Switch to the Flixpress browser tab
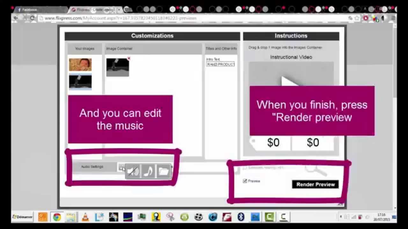The height and width of the screenshot is (229, 408). (x=96, y=10)
